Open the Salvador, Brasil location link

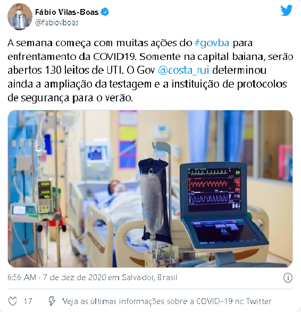click(149, 278)
